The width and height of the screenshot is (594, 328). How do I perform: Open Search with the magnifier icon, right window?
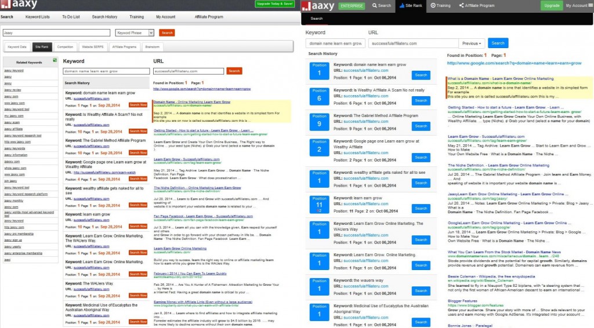point(382,6)
